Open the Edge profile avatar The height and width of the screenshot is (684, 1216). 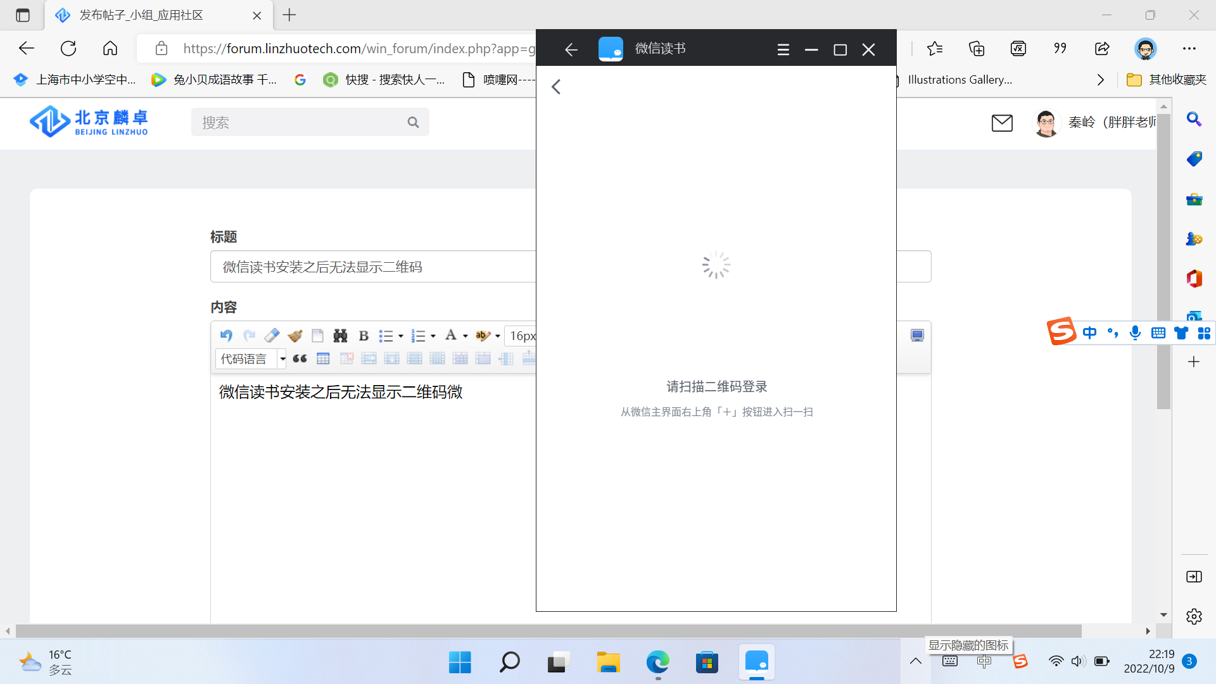click(x=1145, y=49)
